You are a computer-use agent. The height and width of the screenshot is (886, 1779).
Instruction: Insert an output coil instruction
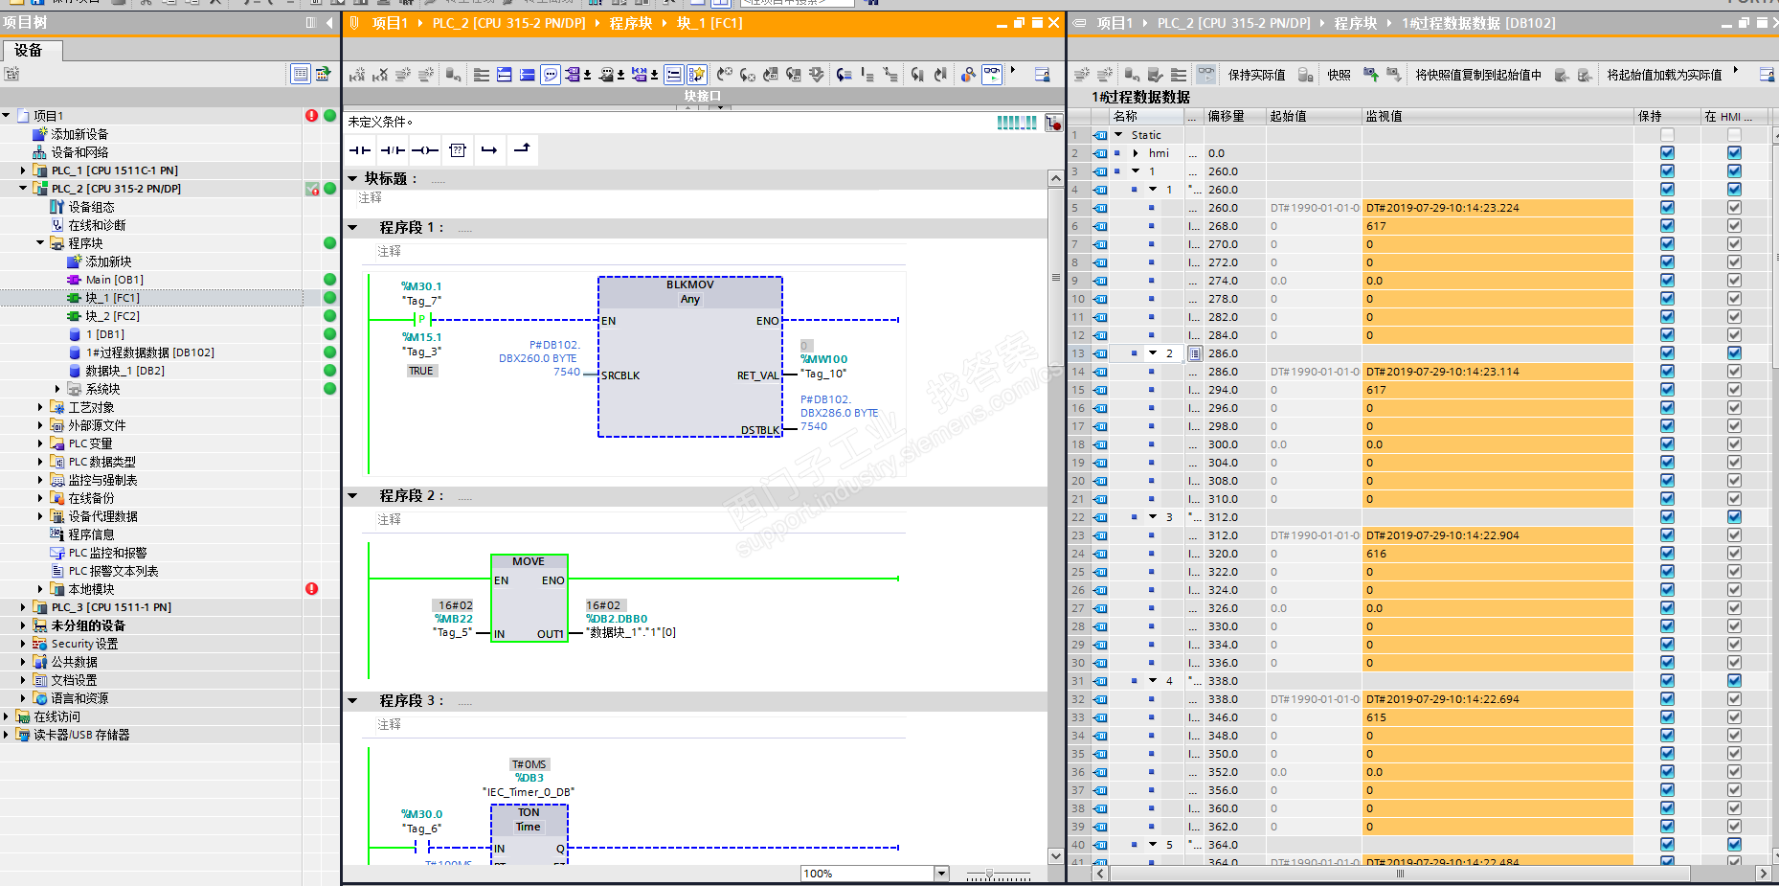pyautogui.click(x=424, y=150)
